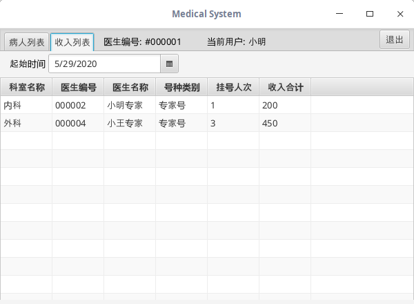
Task: Select income total cell 450
Action: pyautogui.click(x=285, y=123)
